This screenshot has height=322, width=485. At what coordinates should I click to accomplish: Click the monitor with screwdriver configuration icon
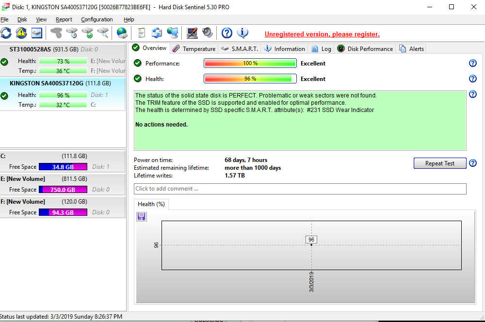pos(192,33)
